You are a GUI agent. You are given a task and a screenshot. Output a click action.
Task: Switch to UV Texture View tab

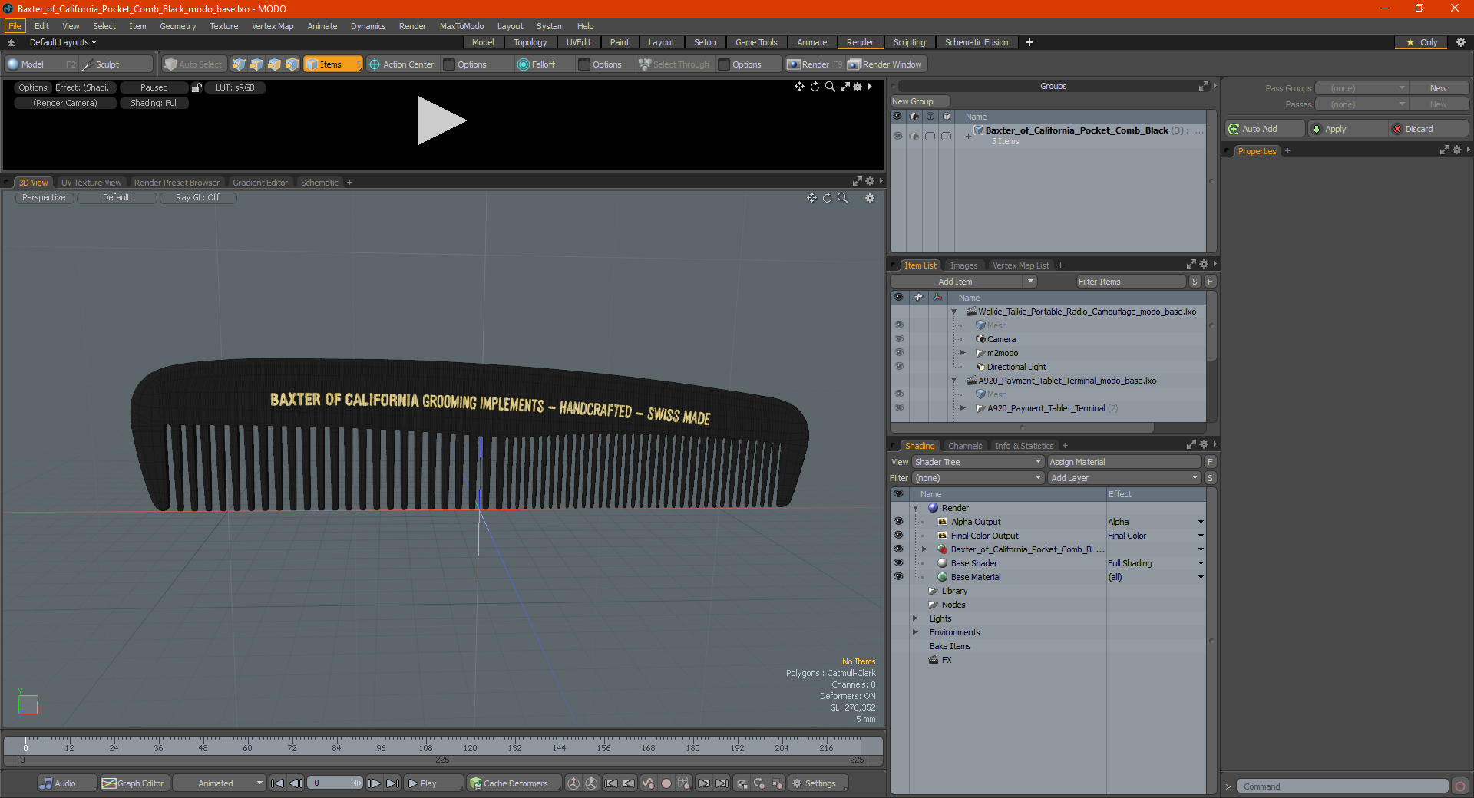point(91,183)
